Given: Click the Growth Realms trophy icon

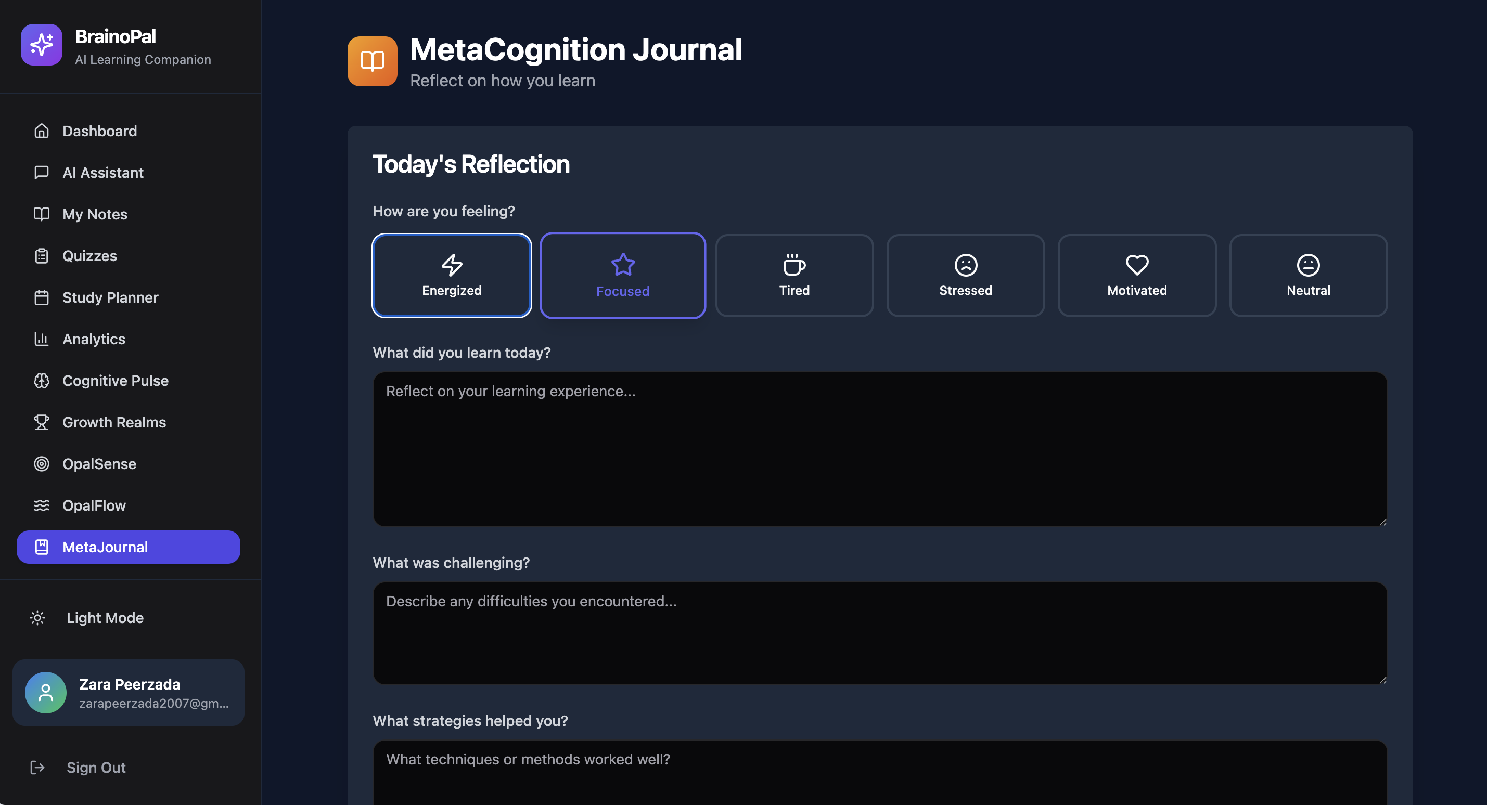Looking at the screenshot, I should pyautogui.click(x=42, y=422).
